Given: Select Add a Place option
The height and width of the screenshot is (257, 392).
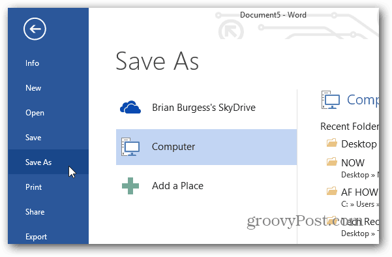Looking at the screenshot, I should pos(207,186).
